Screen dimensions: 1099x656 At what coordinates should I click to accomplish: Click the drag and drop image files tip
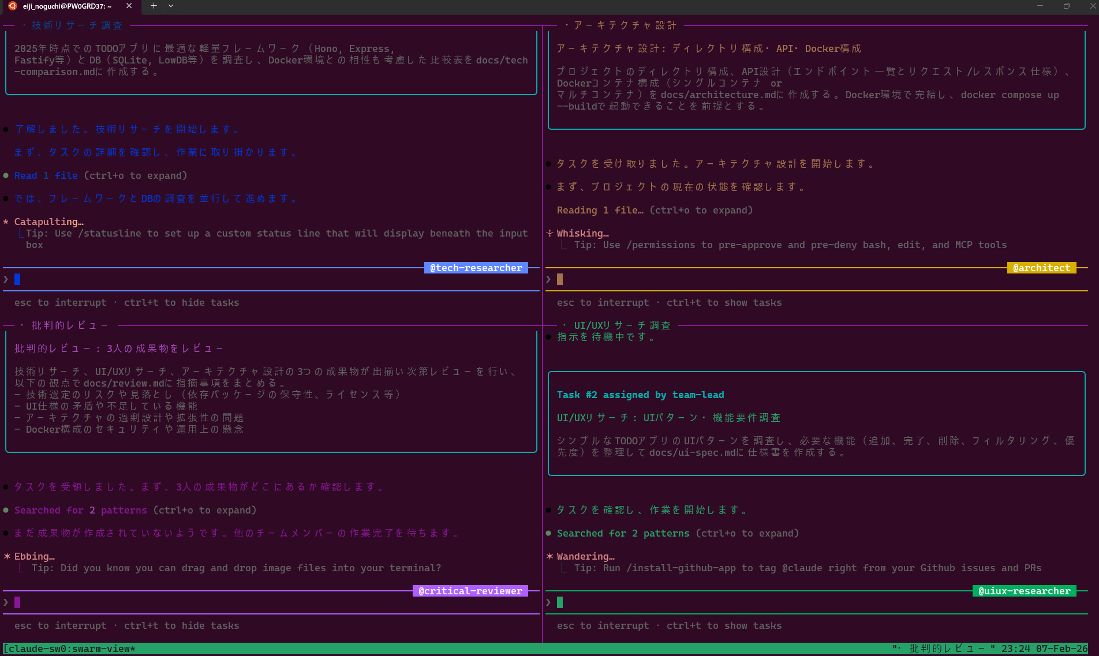tap(236, 568)
